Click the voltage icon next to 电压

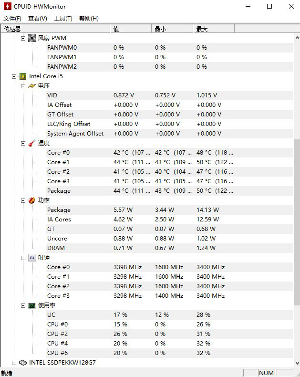(x=32, y=86)
